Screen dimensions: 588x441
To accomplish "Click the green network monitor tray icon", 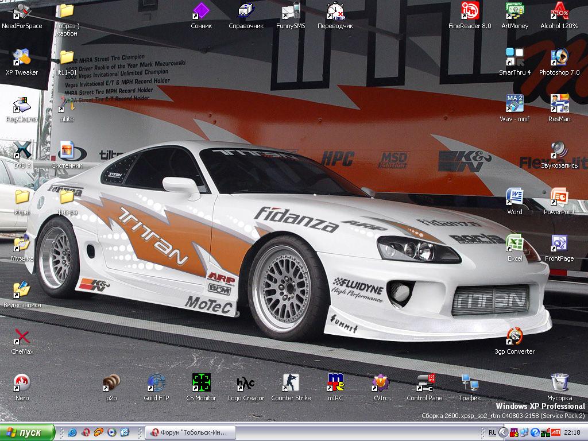I will pyautogui.click(x=545, y=433).
